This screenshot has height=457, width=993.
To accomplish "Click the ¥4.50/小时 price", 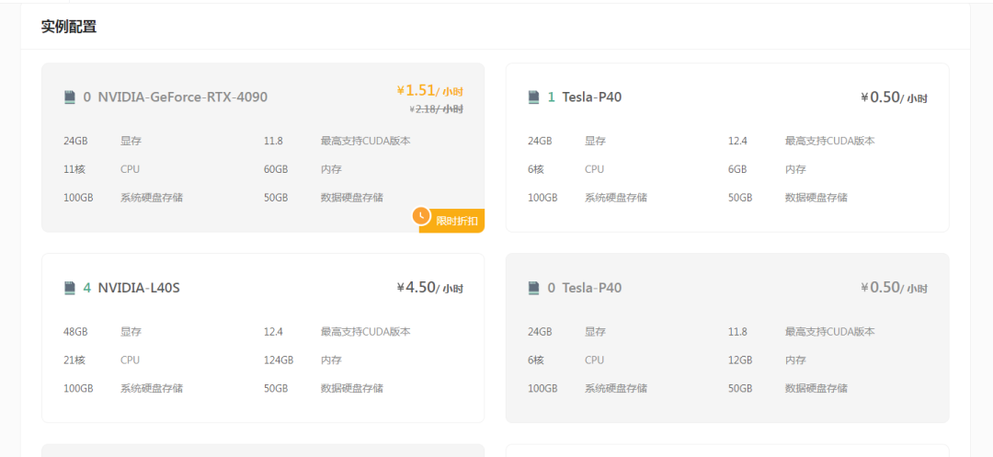I will pyautogui.click(x=430, y=288).
